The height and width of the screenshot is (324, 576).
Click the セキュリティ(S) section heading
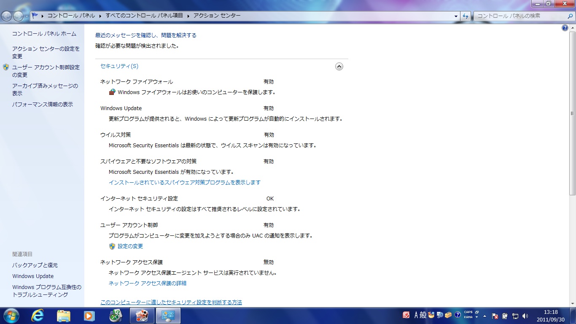(x=119, y=66)
